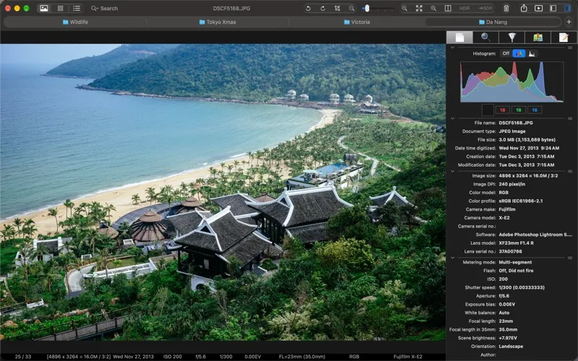578x361 pixels.
Task: Click zoom in icon right of slider
Action: 405,8
